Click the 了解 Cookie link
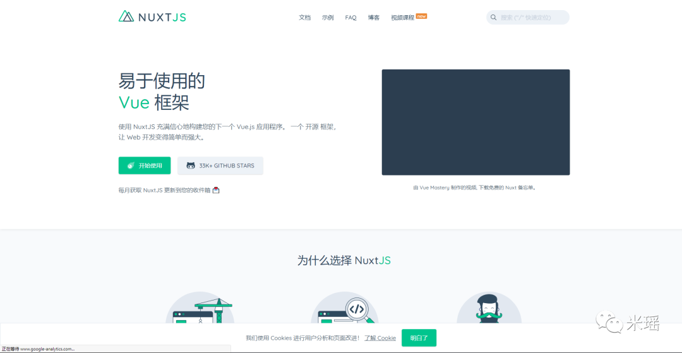 380,338
